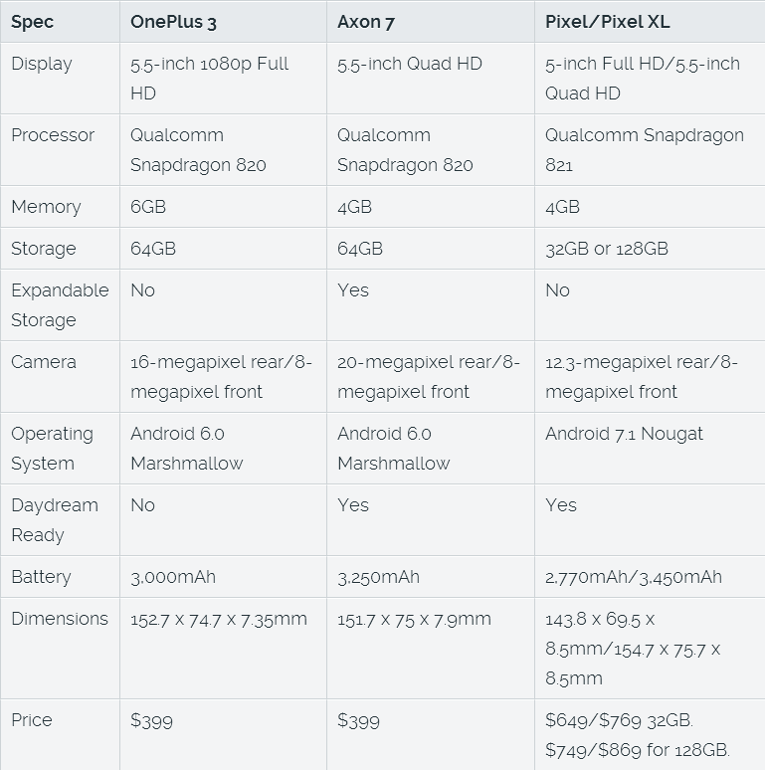
Task: Click the Price row label
Action: [32, 720]
